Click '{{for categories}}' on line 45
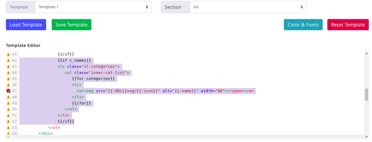Image resolution: width=372 pixels, height=142 pixels. click(x=93, y=79)
